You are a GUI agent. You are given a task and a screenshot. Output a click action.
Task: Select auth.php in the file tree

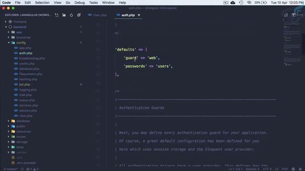pos(26,53)
